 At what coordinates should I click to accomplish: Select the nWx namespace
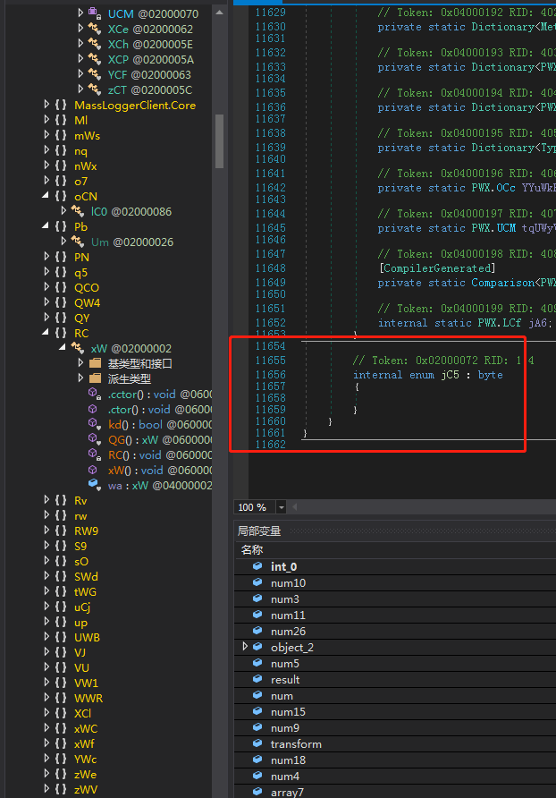coord(86,166)
